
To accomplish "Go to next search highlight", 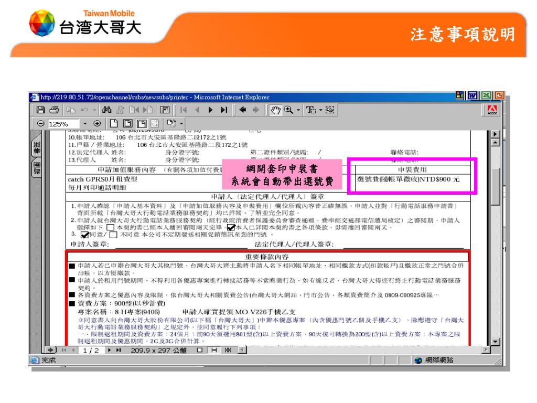I will coord(148,110).
